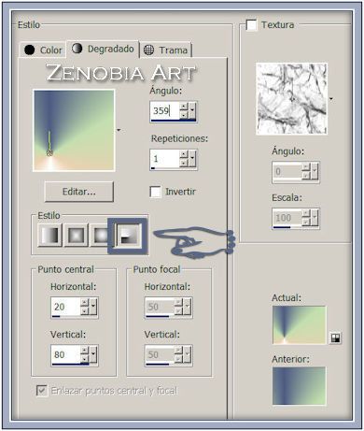Screen dimensions: 364x431
Task: Click the swap Actual/Anterior materials icon
Action: [x=335, y=338]
